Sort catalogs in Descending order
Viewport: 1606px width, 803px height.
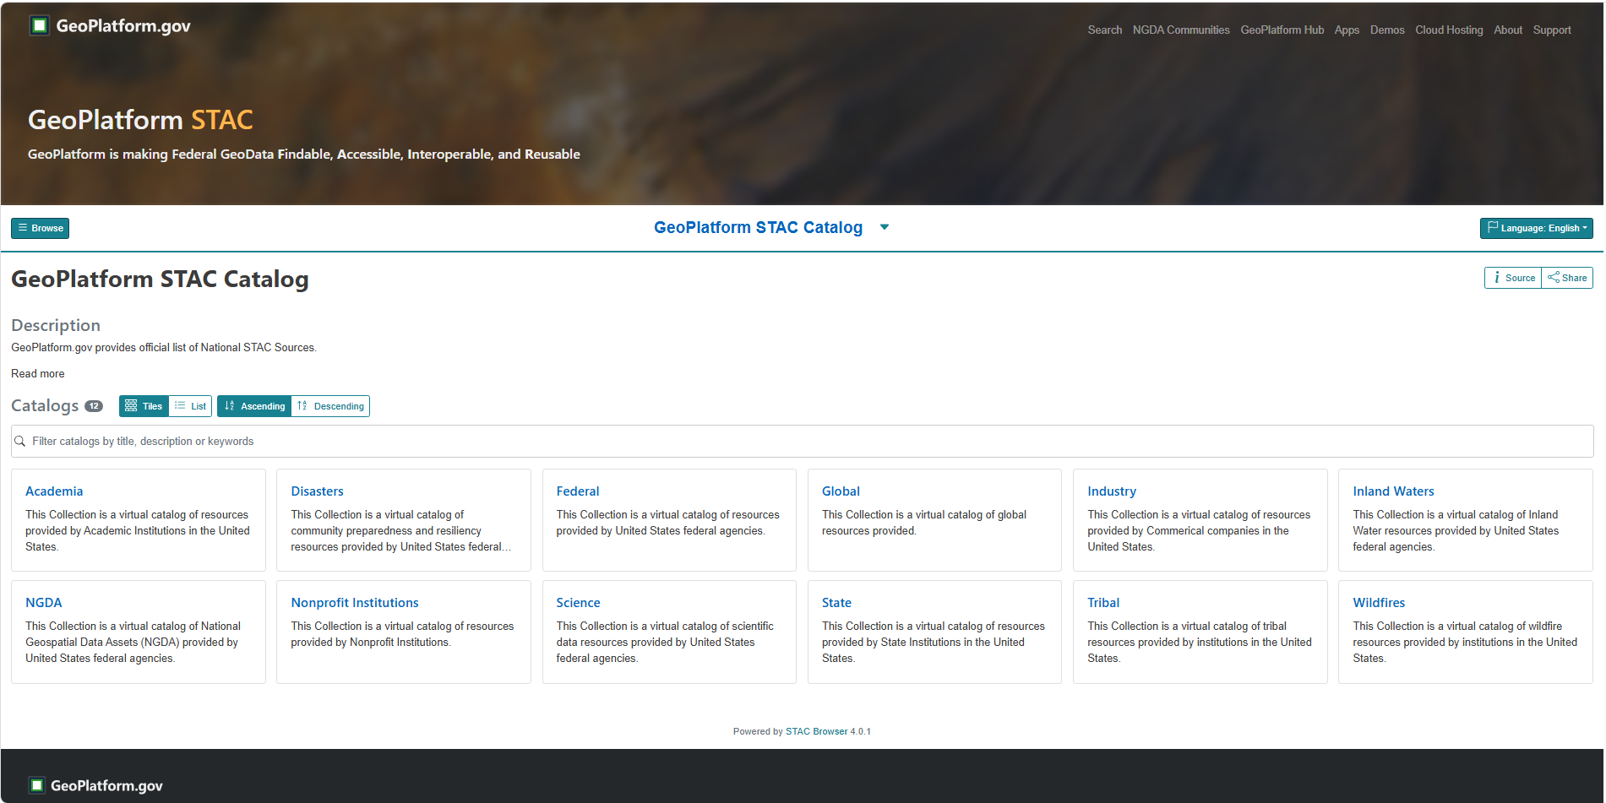point(330,406)
